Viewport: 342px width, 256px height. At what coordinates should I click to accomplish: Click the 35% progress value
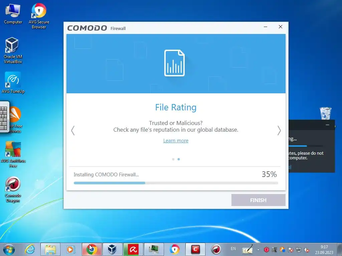269,174
